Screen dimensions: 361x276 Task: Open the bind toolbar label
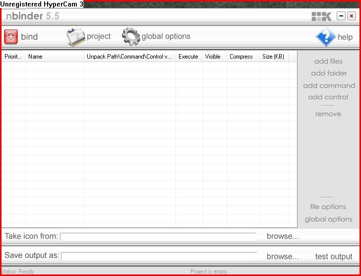click(x=29, y=37)
